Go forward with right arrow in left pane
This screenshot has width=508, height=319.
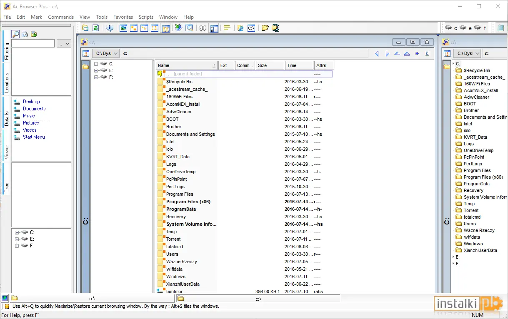387,53
